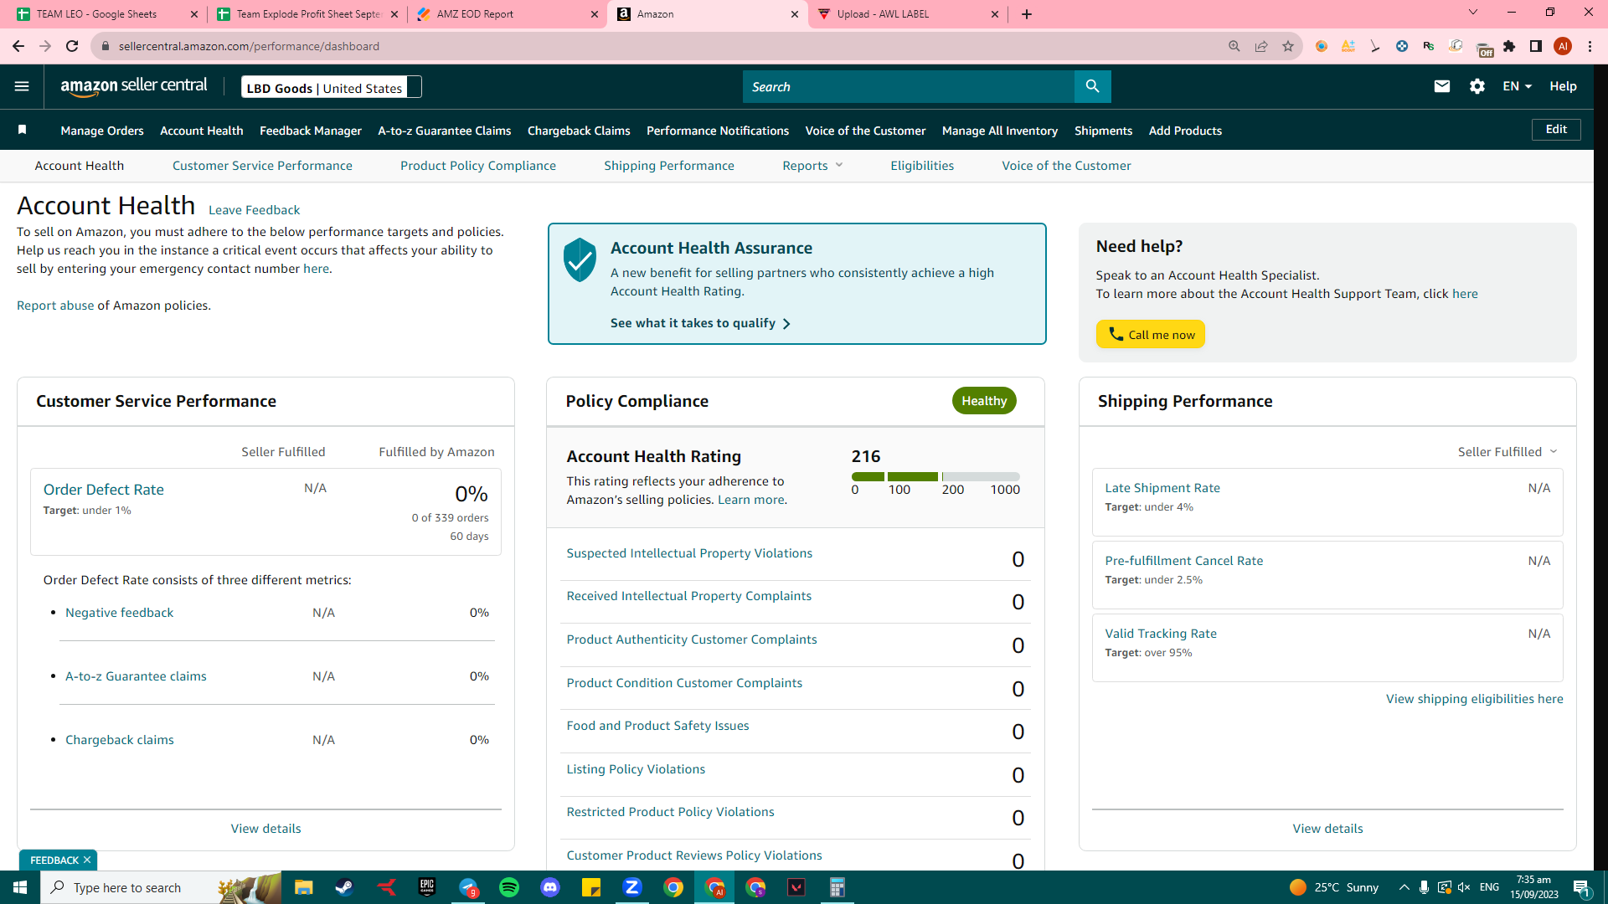Screen dimensions: 1608x904
Task: Click the Call me now button
Action: 1151,334
